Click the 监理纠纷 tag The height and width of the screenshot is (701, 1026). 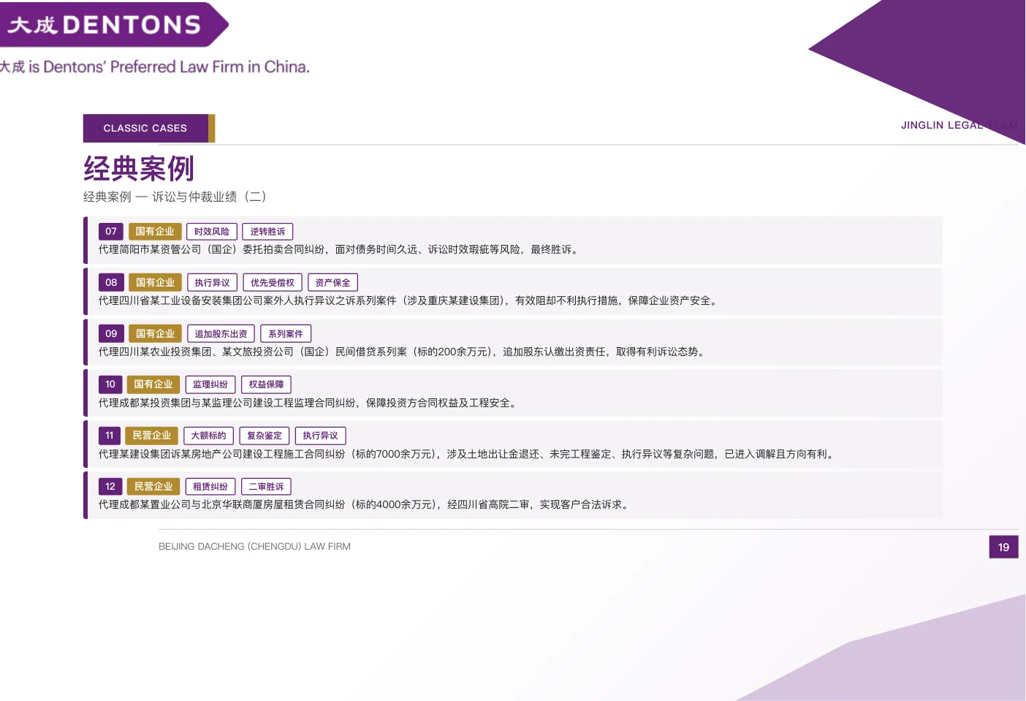coord(210,384)
